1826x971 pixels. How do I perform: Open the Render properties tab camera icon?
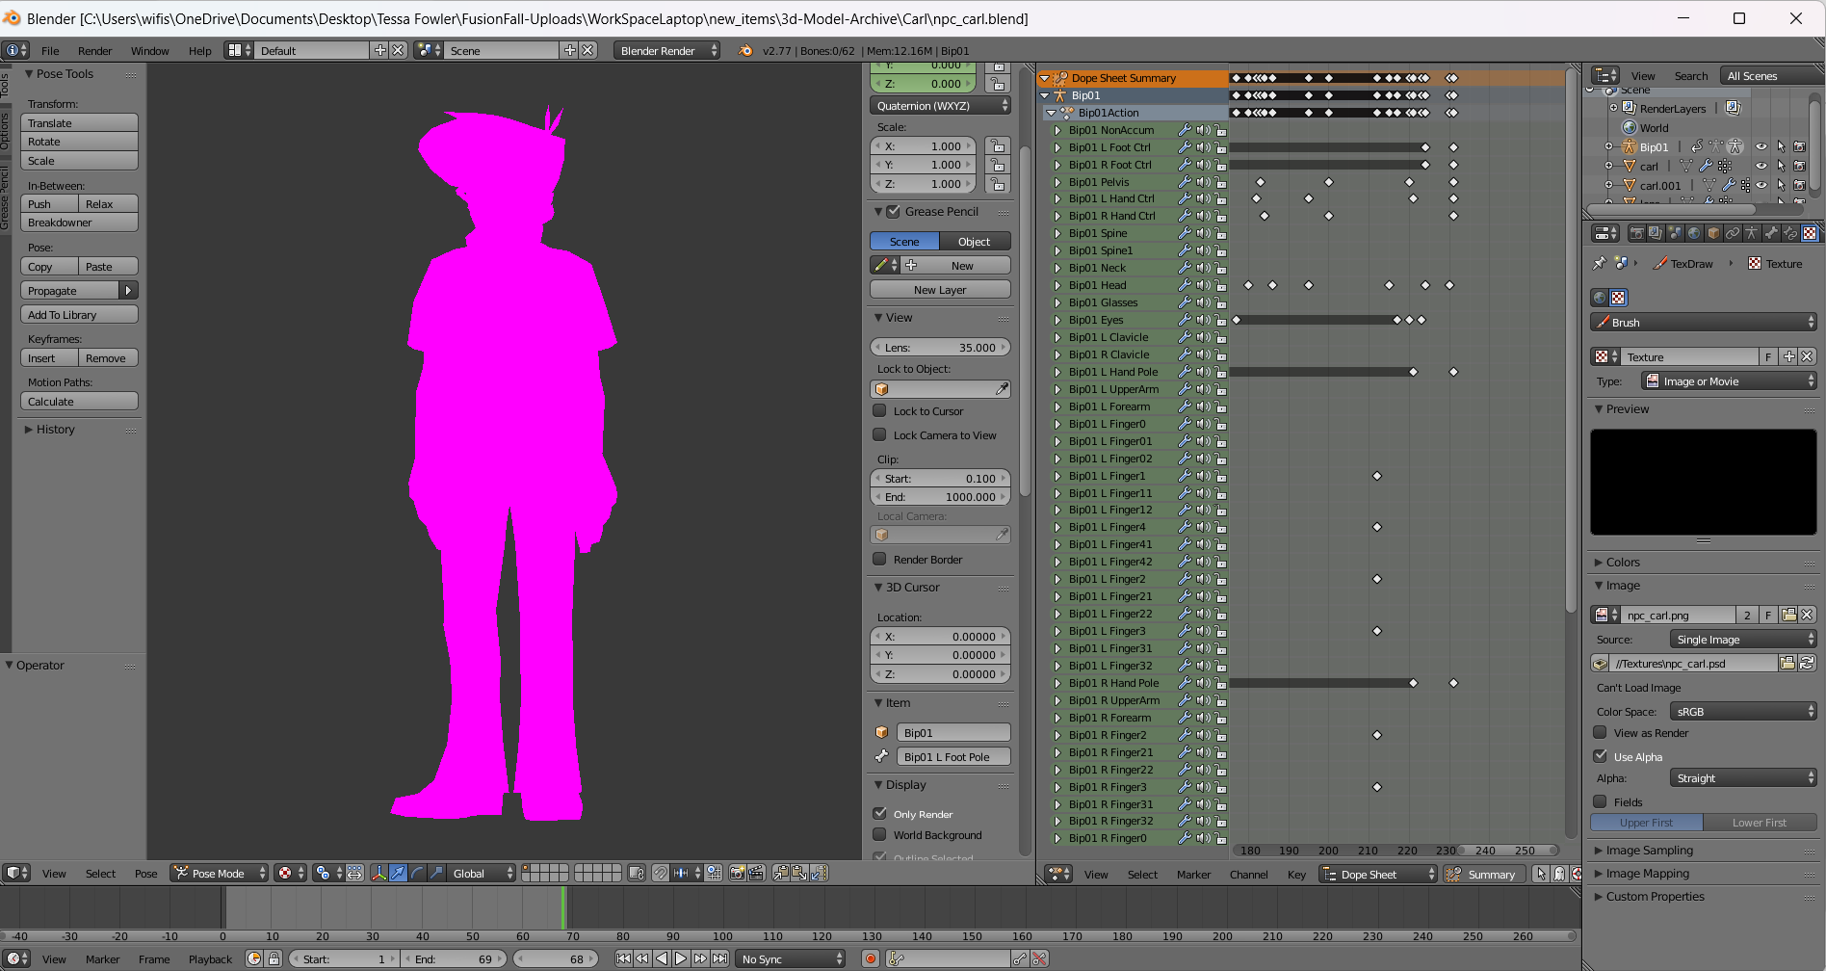click(1637, 232)
